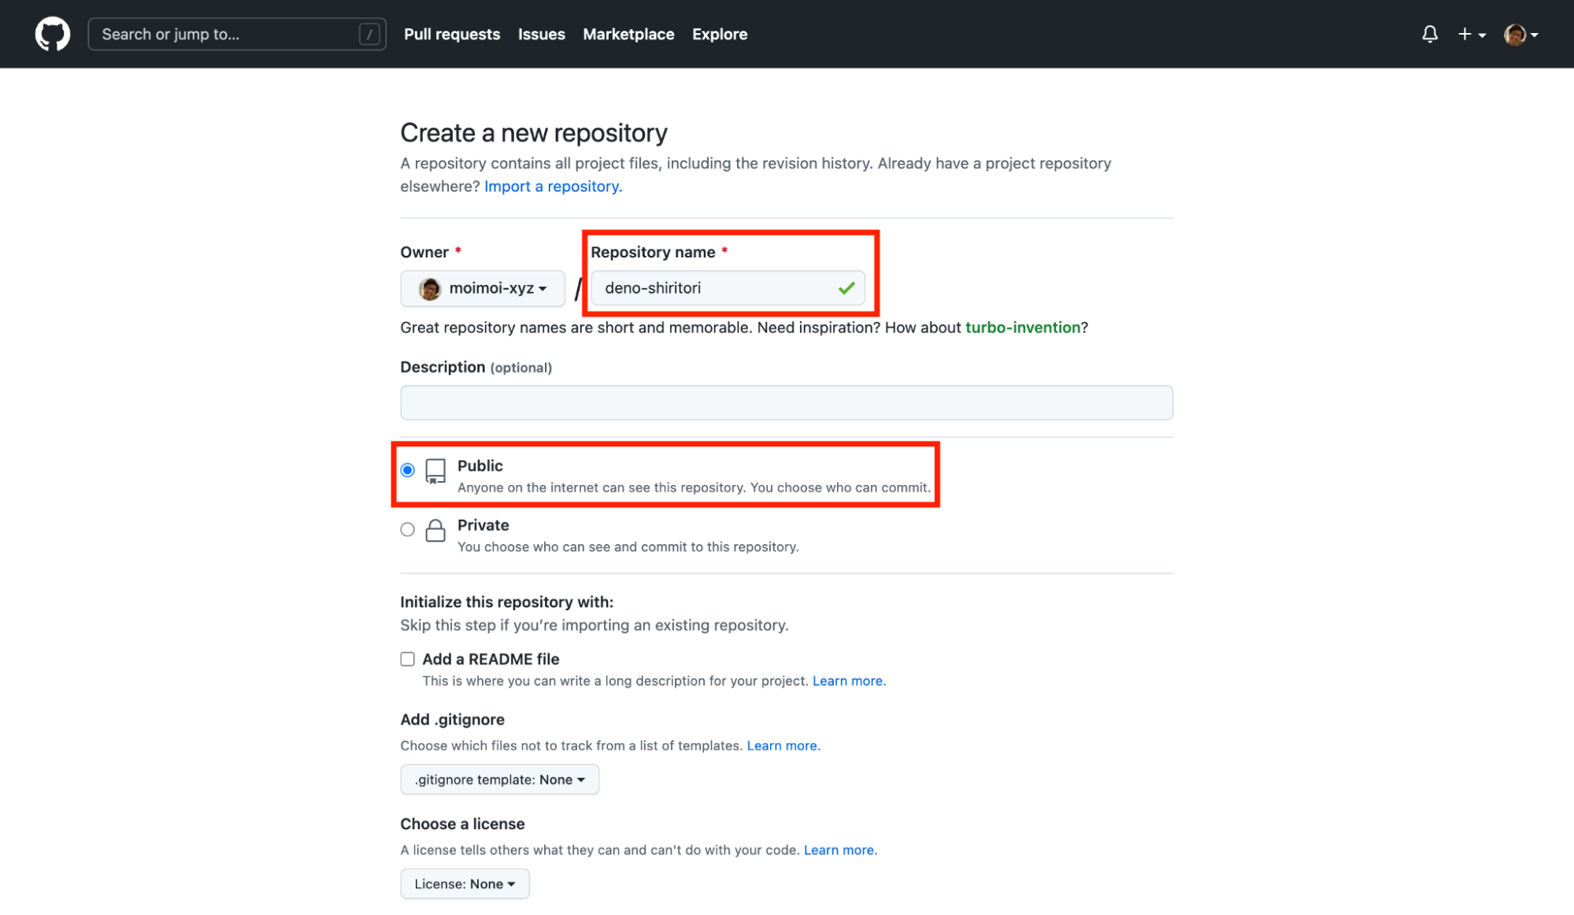The image size is (1574, 915).
Task: Open Marketplace from top navigation
Action: point(628,34)
